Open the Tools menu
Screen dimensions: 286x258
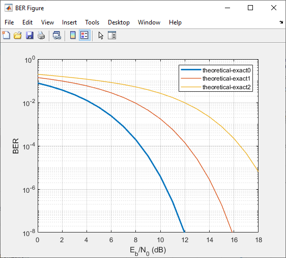coord(92,22)
